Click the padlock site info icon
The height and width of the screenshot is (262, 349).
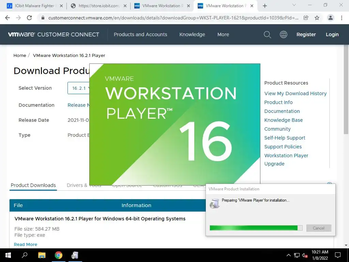[x=43, y=18]
